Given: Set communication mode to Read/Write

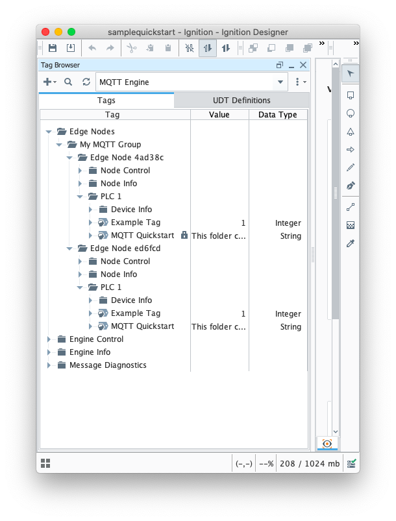Looking at the screenshot, I should pos(226,48).
